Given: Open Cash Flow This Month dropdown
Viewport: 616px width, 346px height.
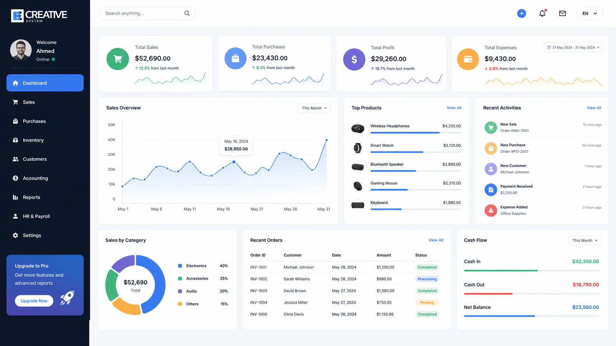Looking at the screenshot, I should click(x=584, y=240).
